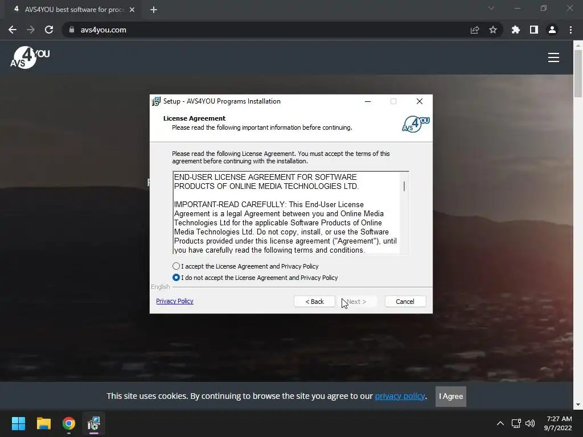Click the setup icon in the installer title bar

[156, 101]
